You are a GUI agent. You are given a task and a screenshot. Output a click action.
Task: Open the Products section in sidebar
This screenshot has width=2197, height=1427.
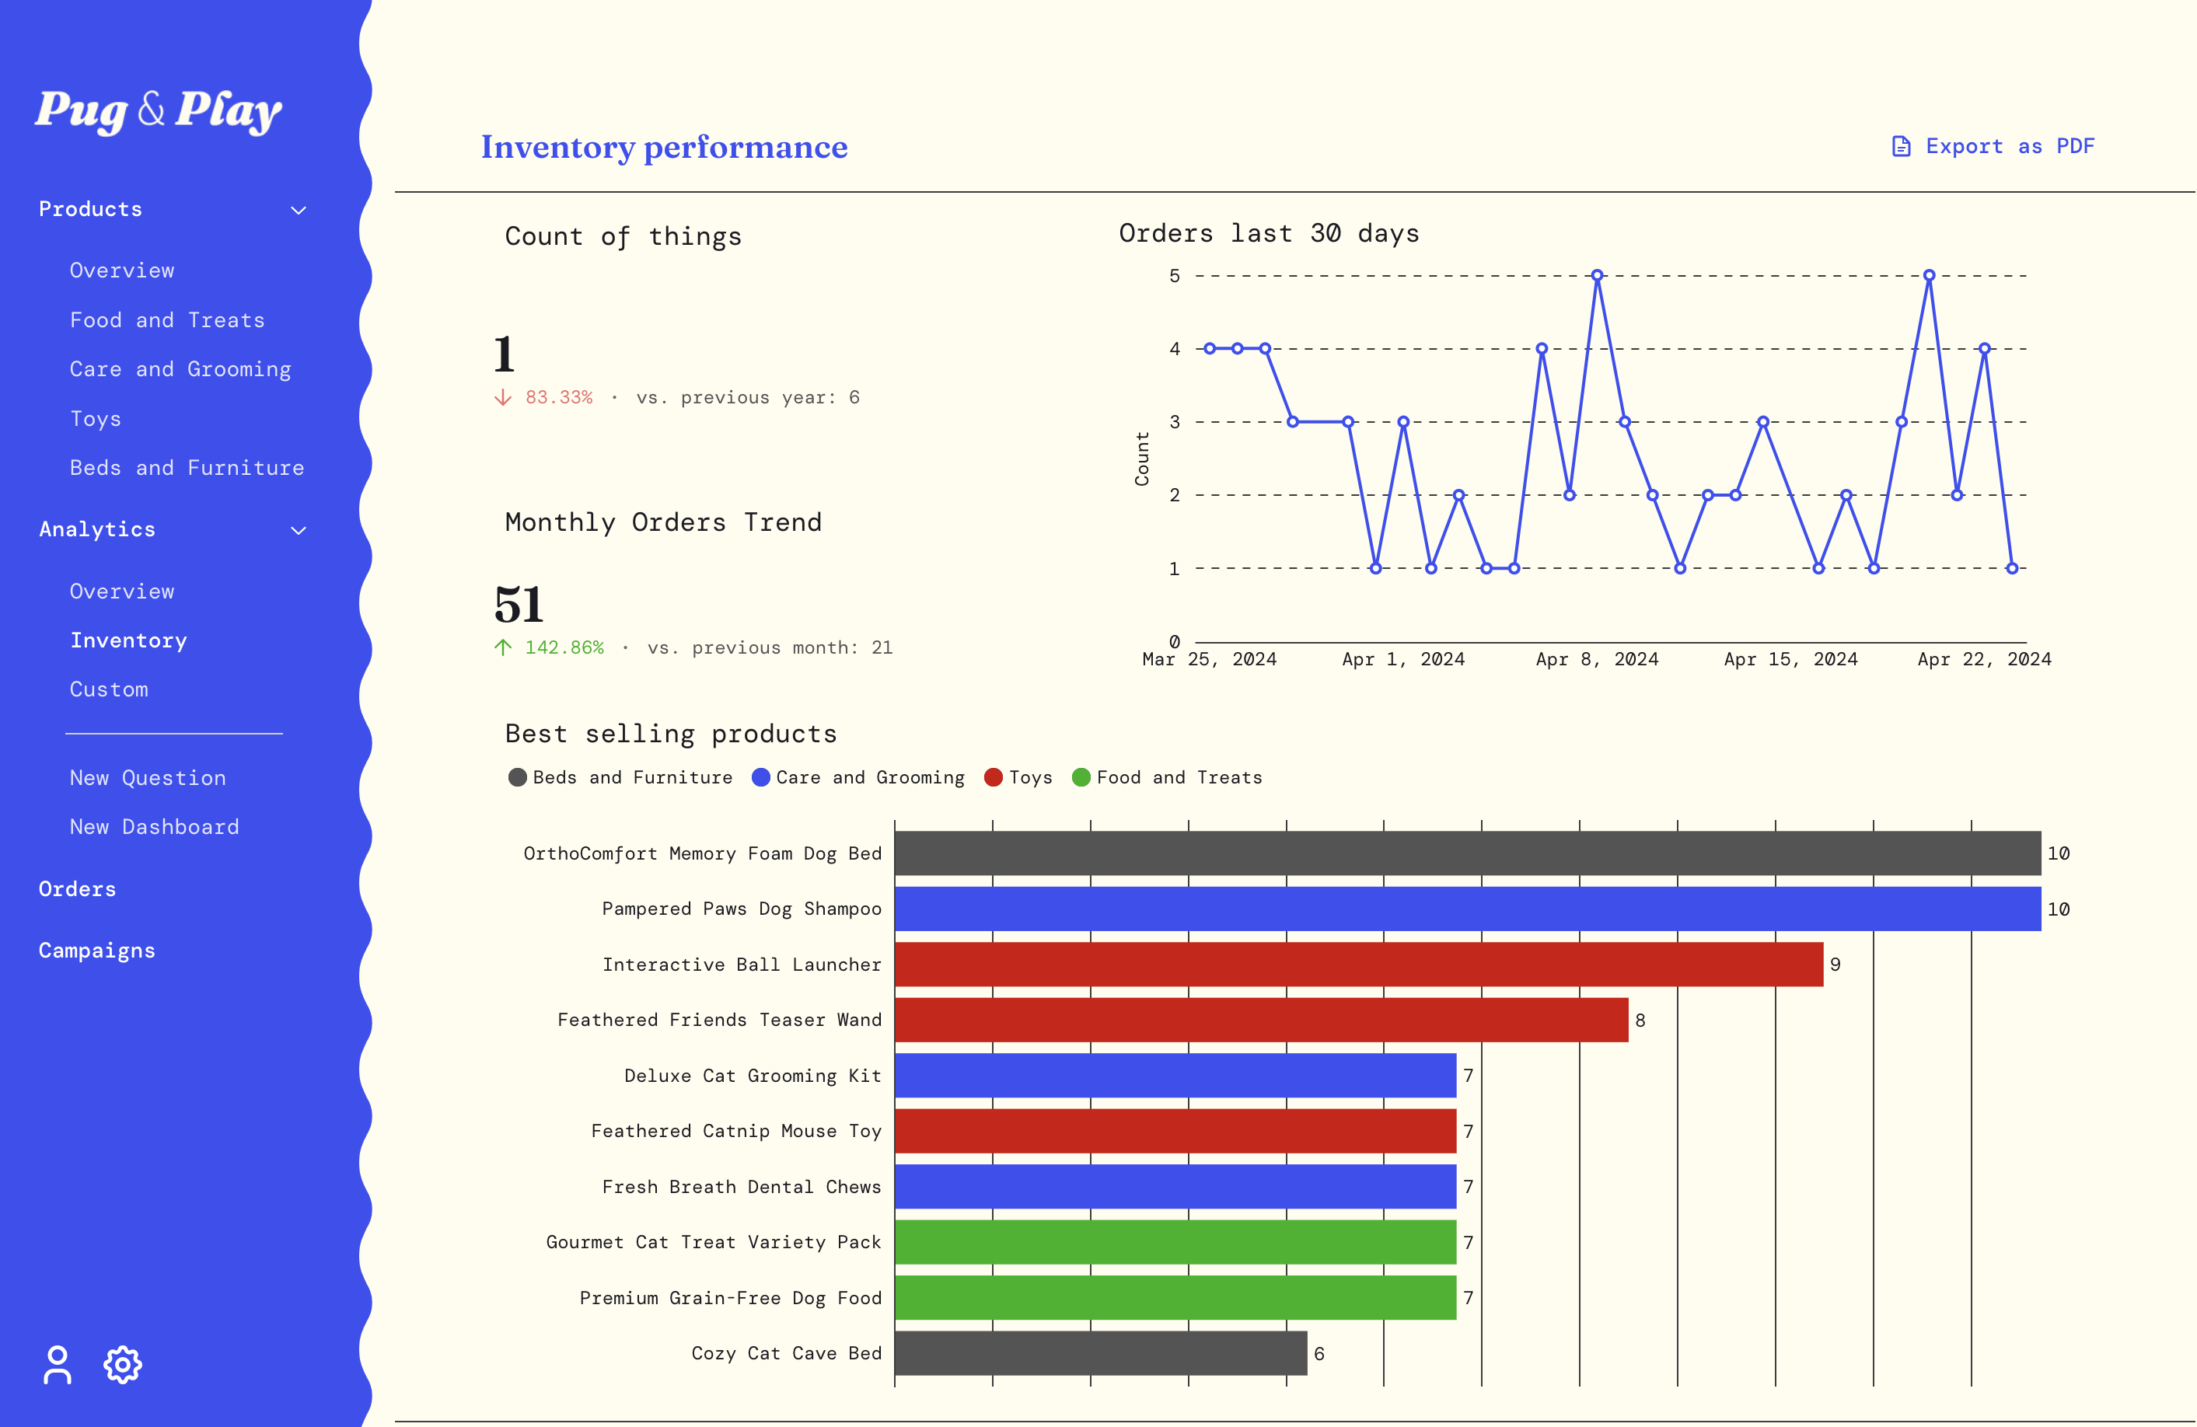pyautogui.click(x=89, y=208)
